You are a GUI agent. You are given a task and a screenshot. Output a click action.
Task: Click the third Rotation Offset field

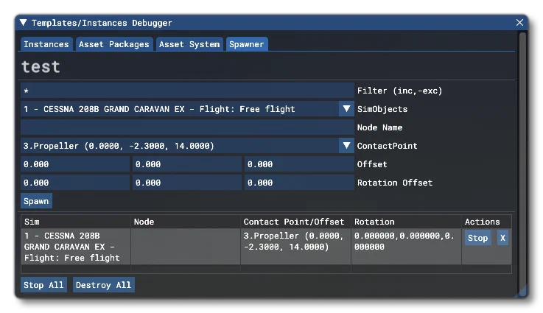tap(299, 183)
